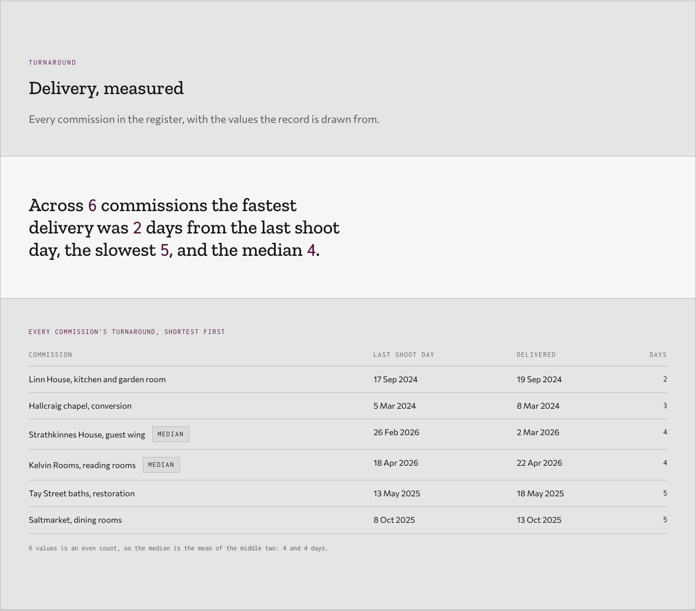Click delivered date '2 Mar 2026'

click(538, 432)
